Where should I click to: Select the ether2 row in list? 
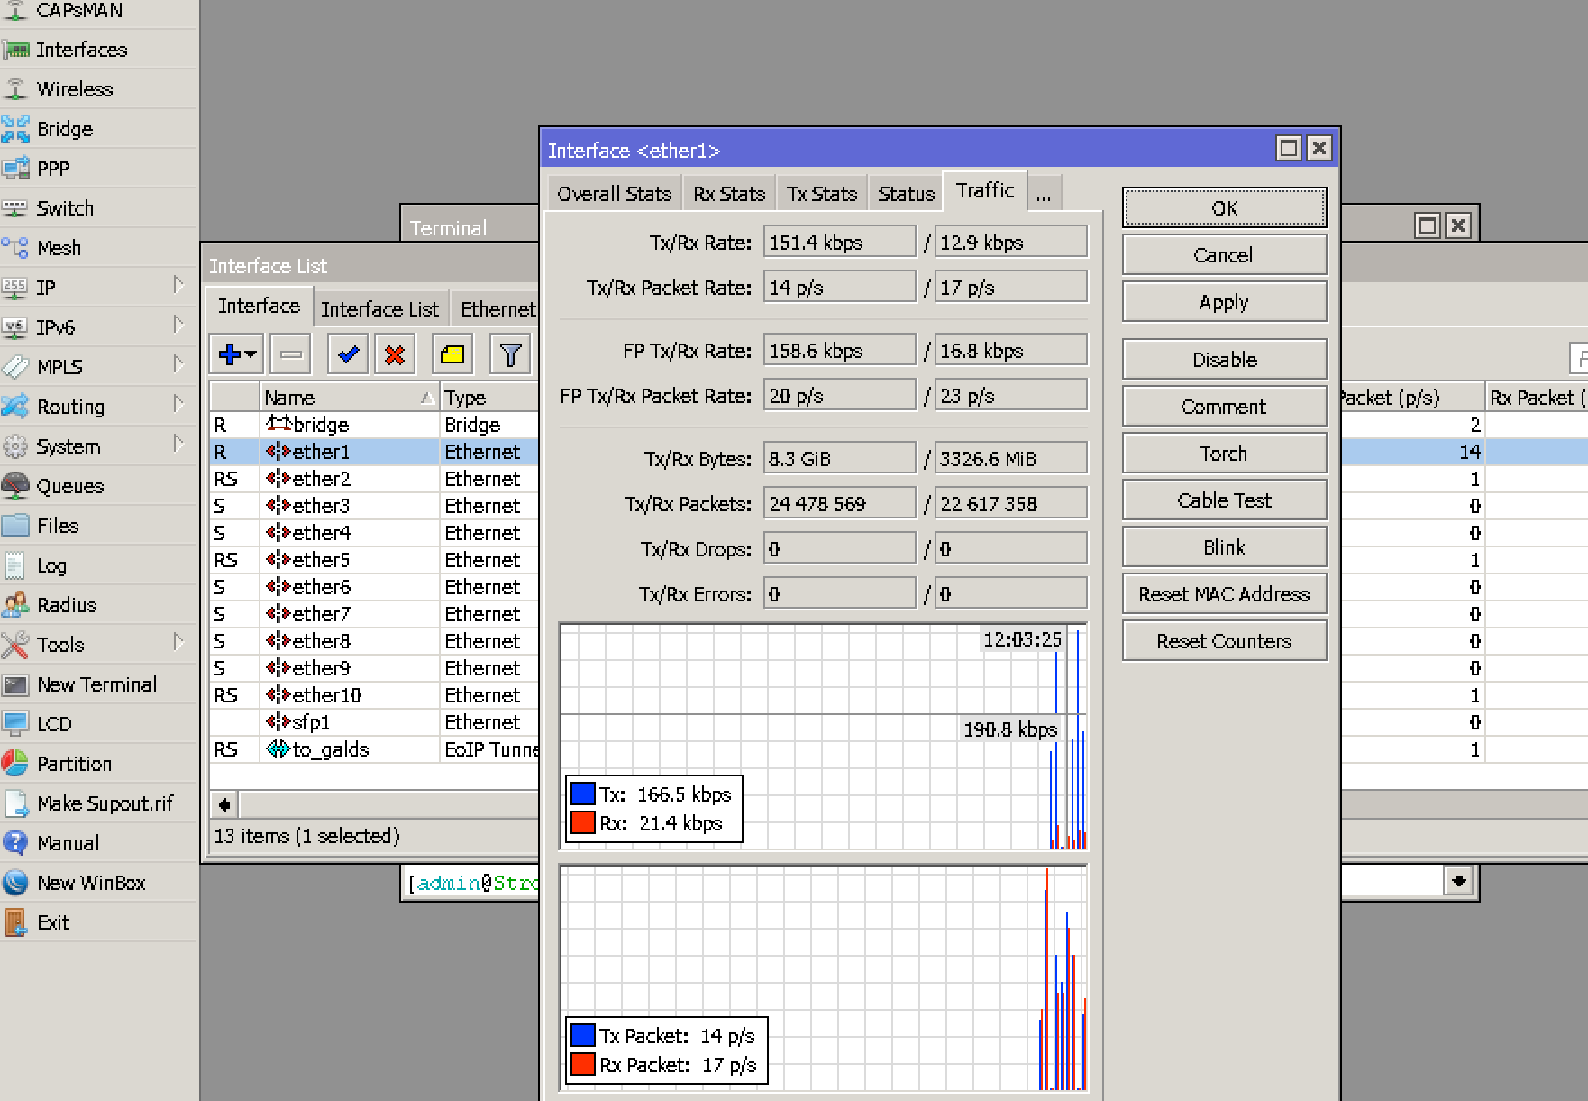coord(374,479)
